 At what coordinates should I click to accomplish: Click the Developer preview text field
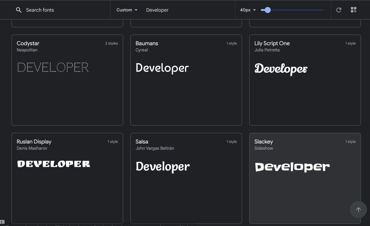click(x=157, y=10)
